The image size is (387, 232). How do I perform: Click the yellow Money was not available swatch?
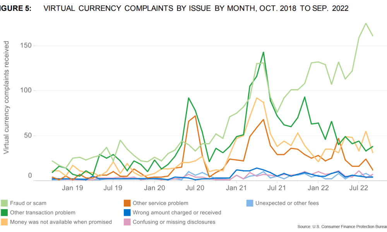pos(5,222)
